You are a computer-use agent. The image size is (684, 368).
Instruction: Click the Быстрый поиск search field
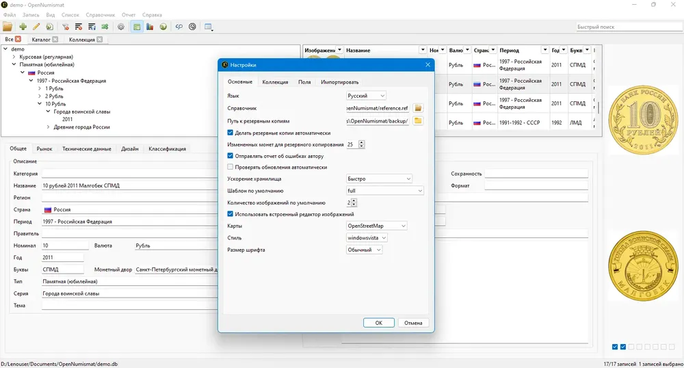click(629, 27)
